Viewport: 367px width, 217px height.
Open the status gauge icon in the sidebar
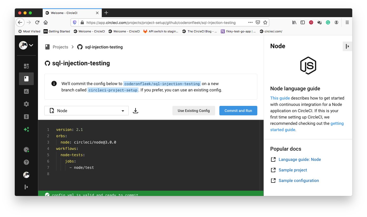point(26,149)
